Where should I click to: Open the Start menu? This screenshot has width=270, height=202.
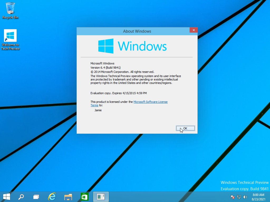tap(7, 197)
